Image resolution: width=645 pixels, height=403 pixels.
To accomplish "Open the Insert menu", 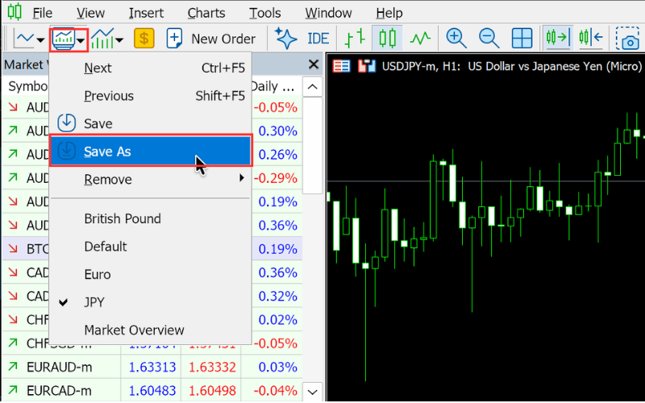I will (146, 13).
